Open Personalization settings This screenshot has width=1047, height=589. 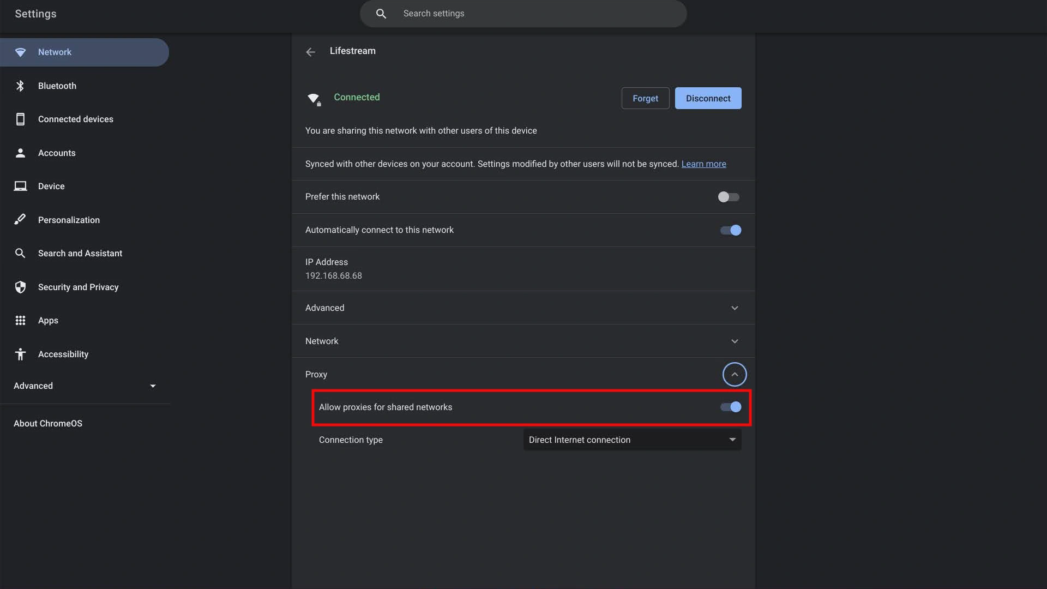pos(68,220)
